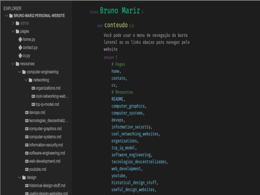Open contact.py in the explorer
260x195 pixels.
click(30, 48)
